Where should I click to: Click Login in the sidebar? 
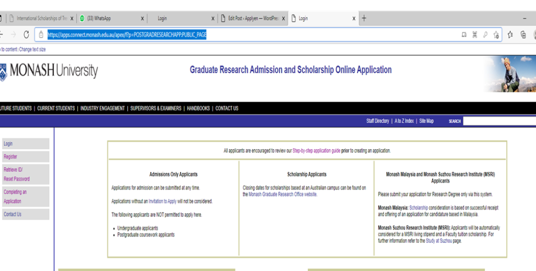tap(26, 144)
